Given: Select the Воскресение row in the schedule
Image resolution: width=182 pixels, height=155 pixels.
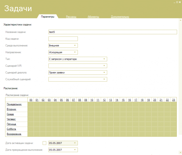Looking at the screenshot, I should coord(14,134).
